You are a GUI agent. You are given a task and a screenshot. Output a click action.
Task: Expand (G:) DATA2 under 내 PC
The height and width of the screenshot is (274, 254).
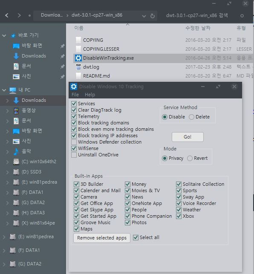click(7, 203)
